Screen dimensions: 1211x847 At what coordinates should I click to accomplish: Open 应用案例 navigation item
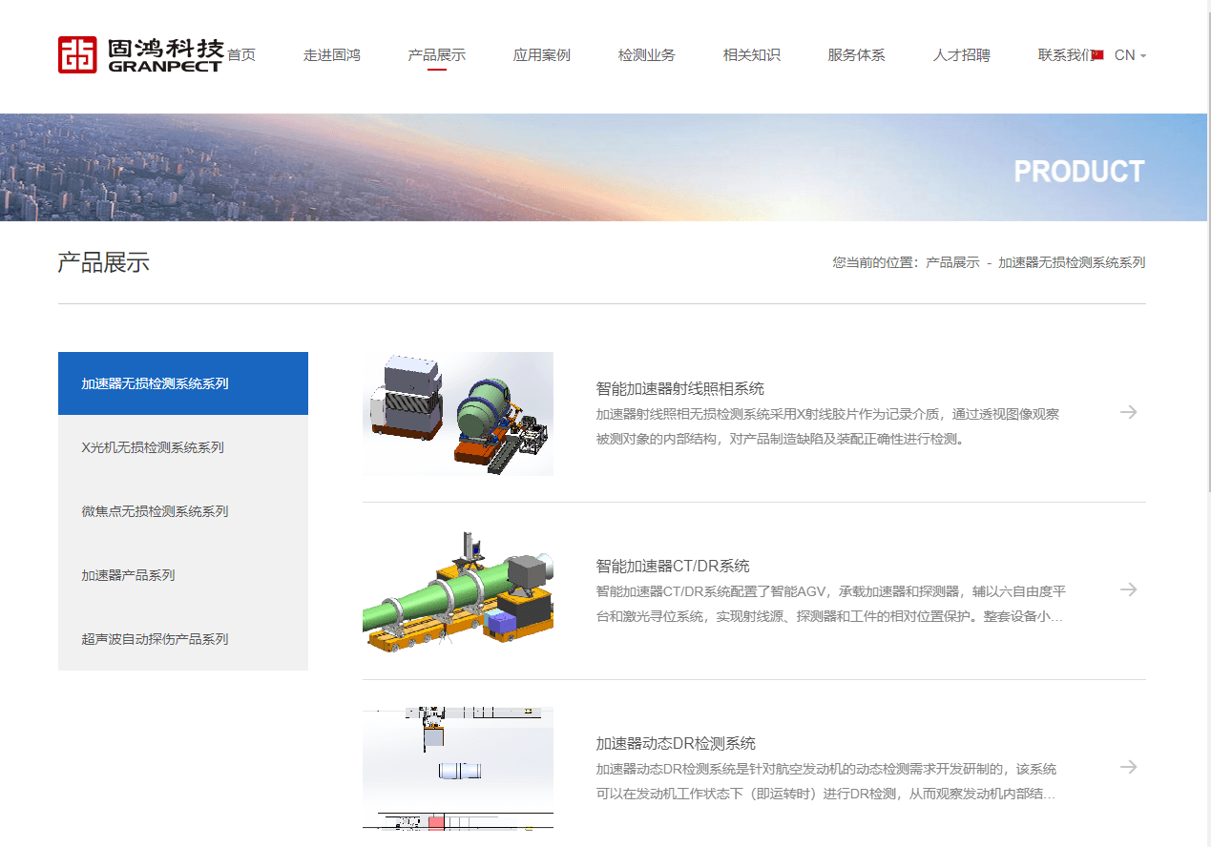click(541, 55)
